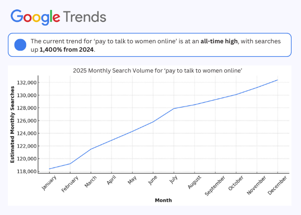Click the line's July bend data point
The height and width of the screenshot is (215, 301).
click(174, 109)
